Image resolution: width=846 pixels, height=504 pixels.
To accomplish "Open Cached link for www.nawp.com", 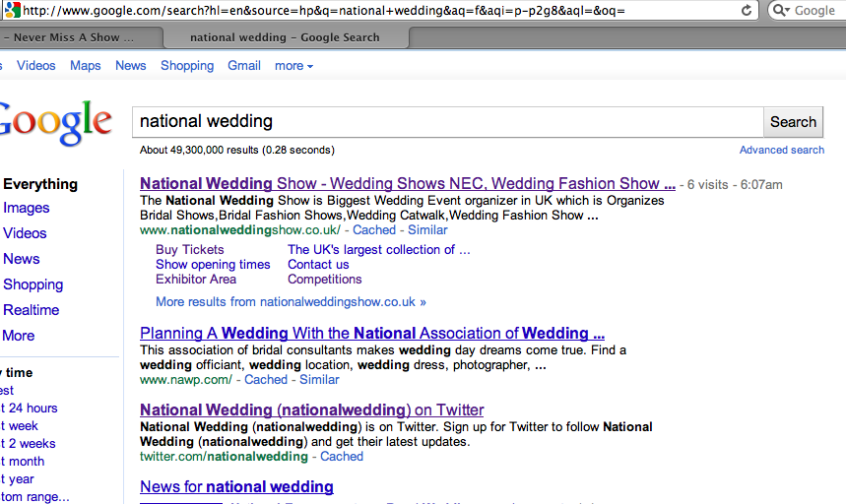I will pyautogui.click(x=266, y=380).
